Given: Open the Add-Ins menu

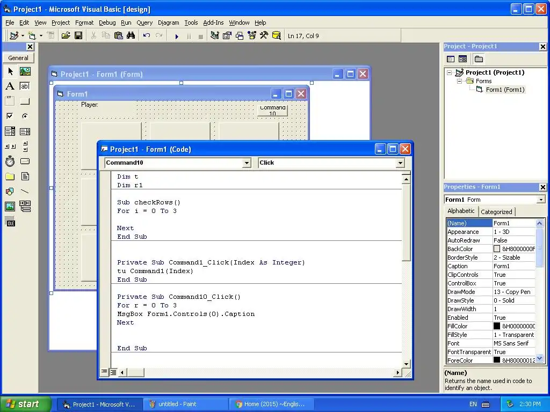Looking at the screenshot, I should tap(213, 23).
